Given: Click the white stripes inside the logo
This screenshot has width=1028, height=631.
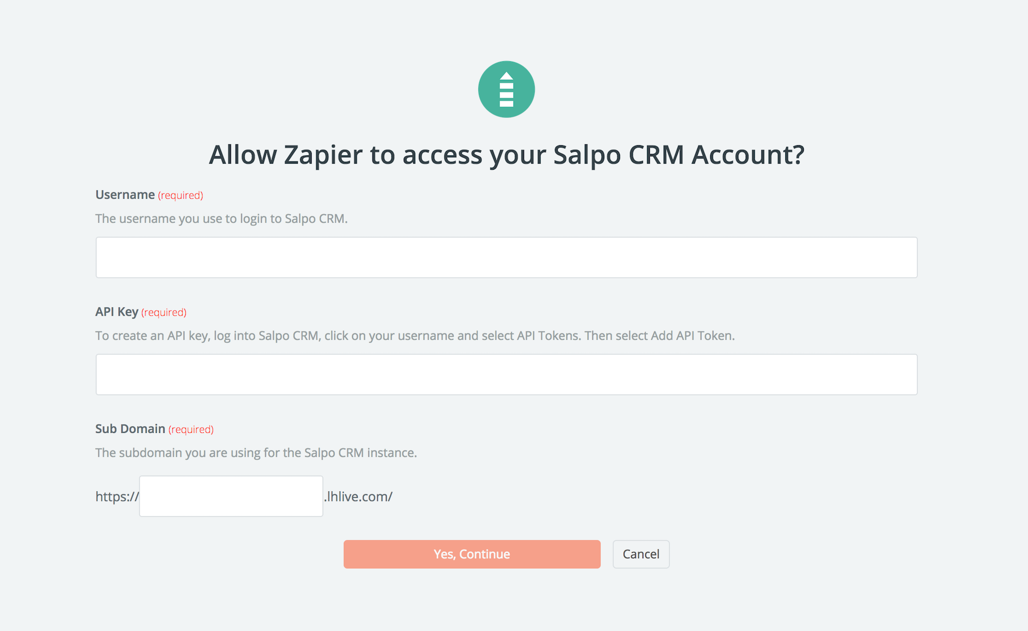Looking at the screenshot, I should (x=506, y=95).
